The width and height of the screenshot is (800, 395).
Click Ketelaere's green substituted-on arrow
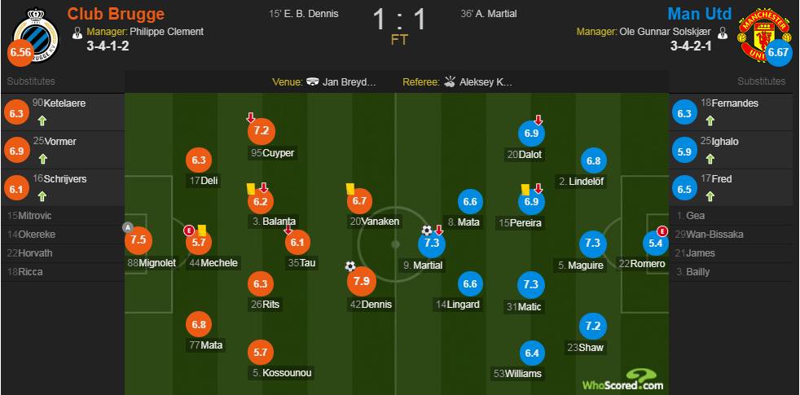pos(43,121)
